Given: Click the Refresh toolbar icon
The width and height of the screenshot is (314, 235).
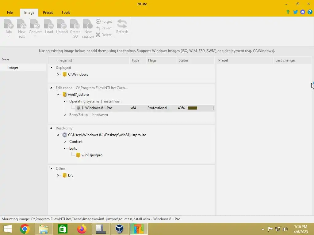Looking at the screenshot, I should click(122, 24).
